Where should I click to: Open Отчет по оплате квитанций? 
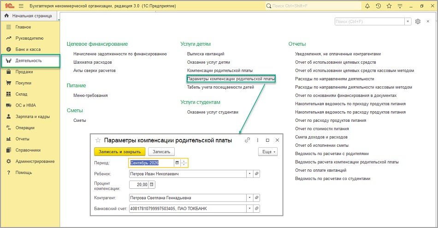(321, 170)
